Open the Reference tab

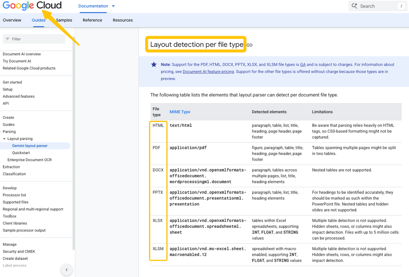(92, 20)
